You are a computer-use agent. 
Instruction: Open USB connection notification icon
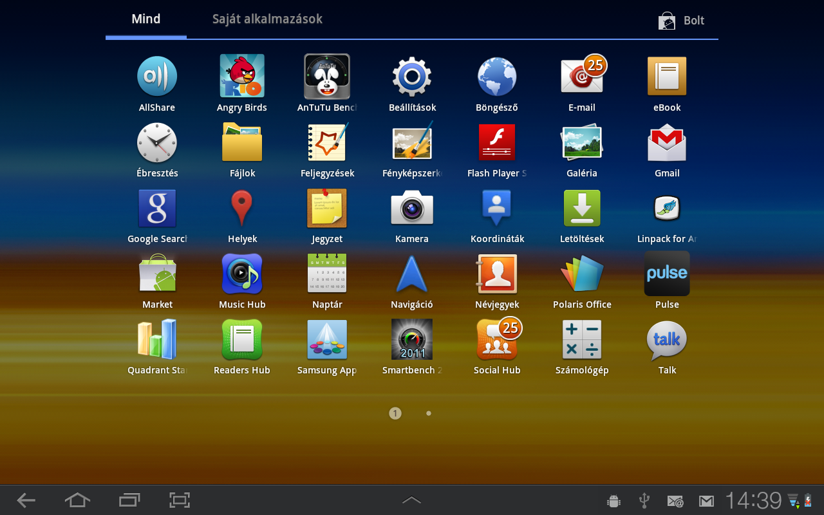[x=644, y=501]
